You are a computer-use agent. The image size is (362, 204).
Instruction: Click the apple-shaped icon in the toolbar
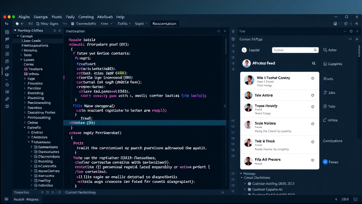pyautogui.click(x=17, y=24)
